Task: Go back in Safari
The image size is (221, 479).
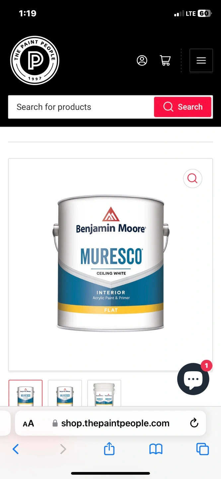Action: click(x=16, y=449)
